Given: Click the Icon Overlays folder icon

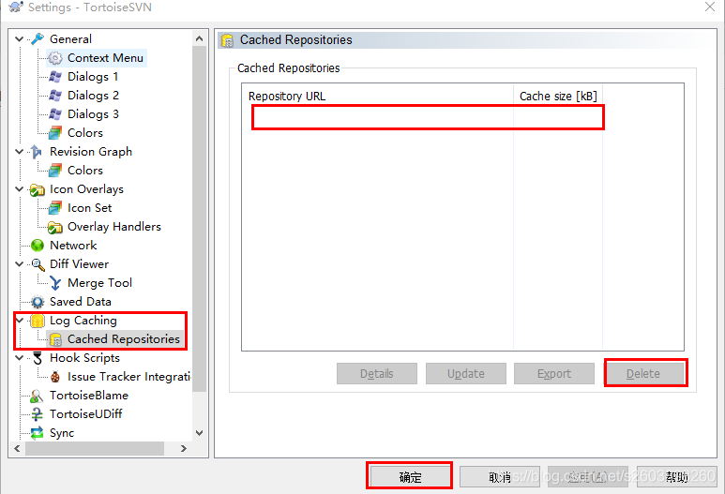Looking at the screenshot, I should click(37, 189).
